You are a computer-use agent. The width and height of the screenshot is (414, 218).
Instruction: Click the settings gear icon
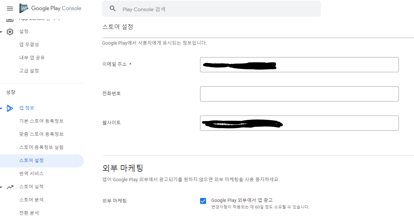10,32
